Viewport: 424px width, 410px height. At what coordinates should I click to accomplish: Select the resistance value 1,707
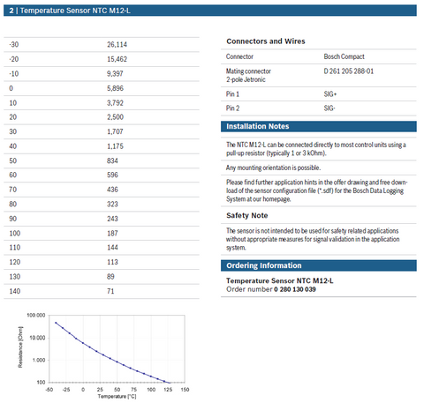(115, 131)
